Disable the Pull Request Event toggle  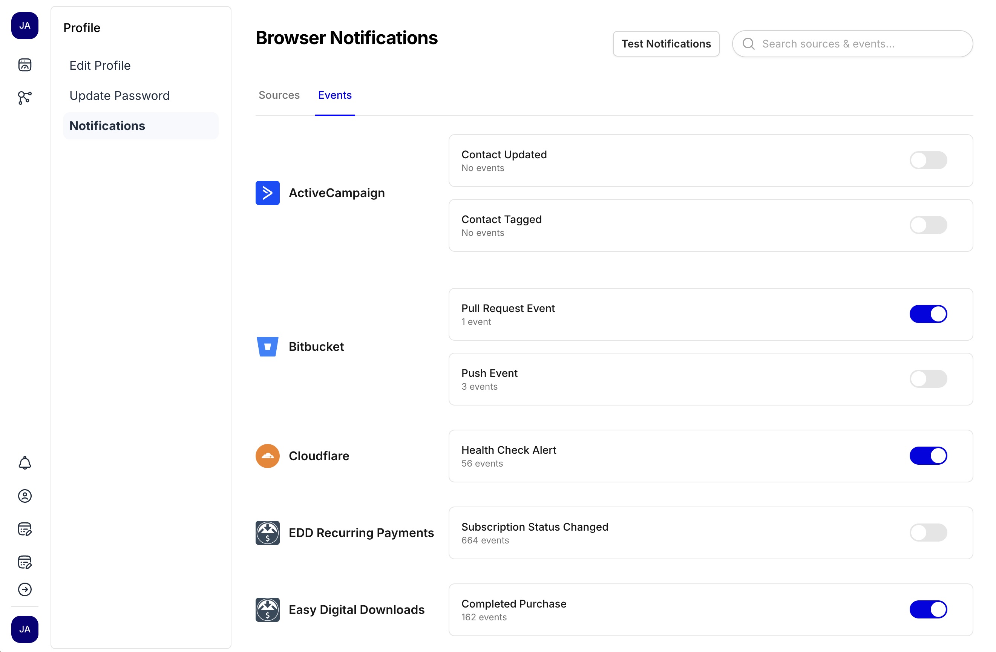point(929,314)
